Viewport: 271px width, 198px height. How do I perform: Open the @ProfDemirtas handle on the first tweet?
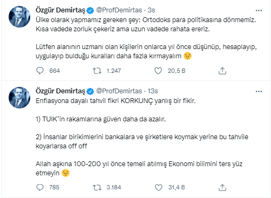119,10
